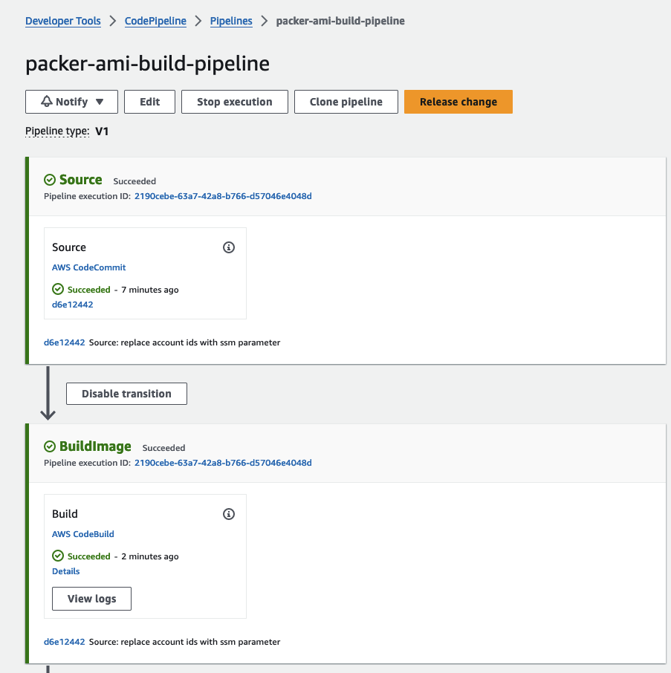
Task: Open the Pipelines breadcrumb entry
Action: pos(231,21)
